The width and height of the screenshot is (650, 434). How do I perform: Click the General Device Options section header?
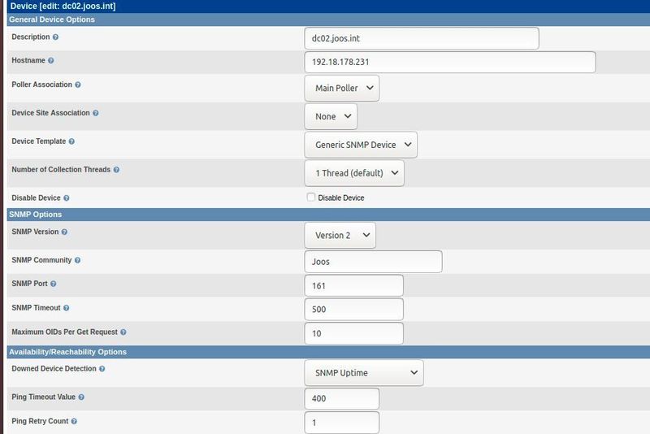click(328, 20)
